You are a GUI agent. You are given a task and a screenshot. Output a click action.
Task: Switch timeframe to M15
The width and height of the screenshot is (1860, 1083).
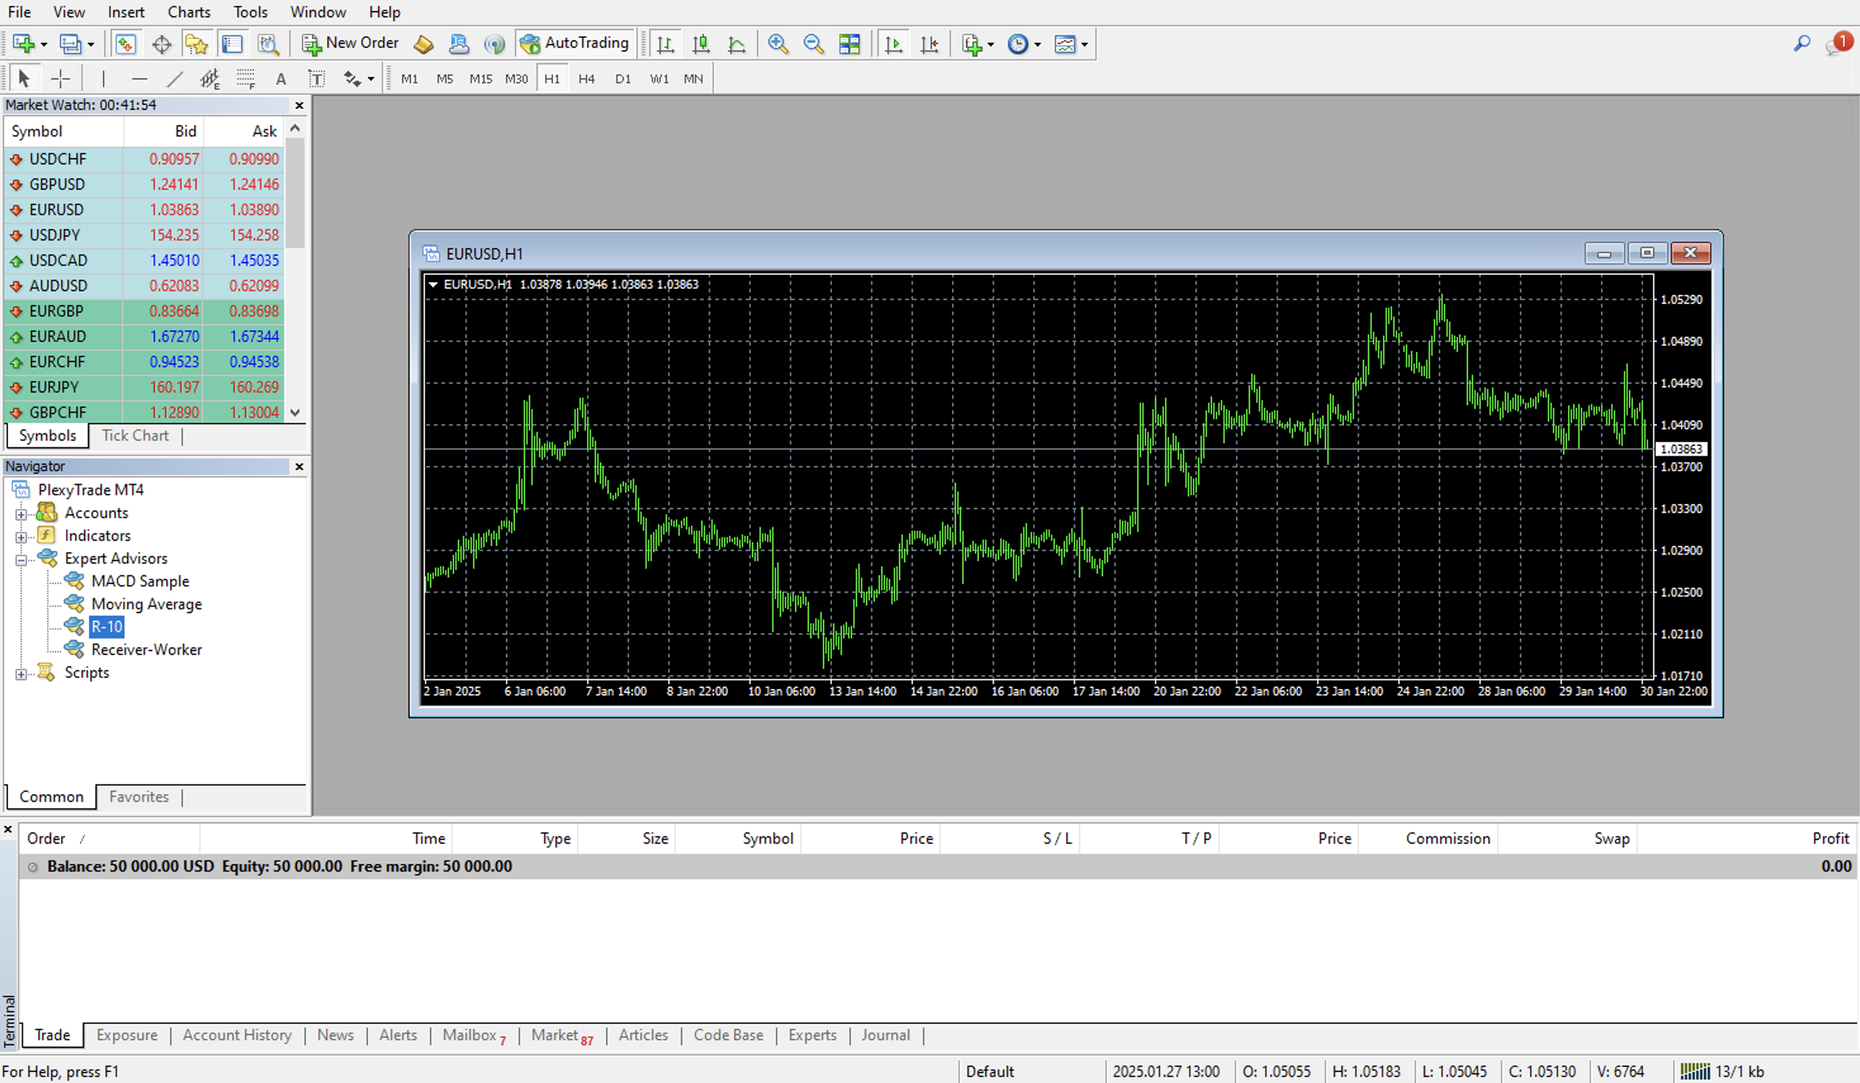pyautogui.click(x=481, y=79)
